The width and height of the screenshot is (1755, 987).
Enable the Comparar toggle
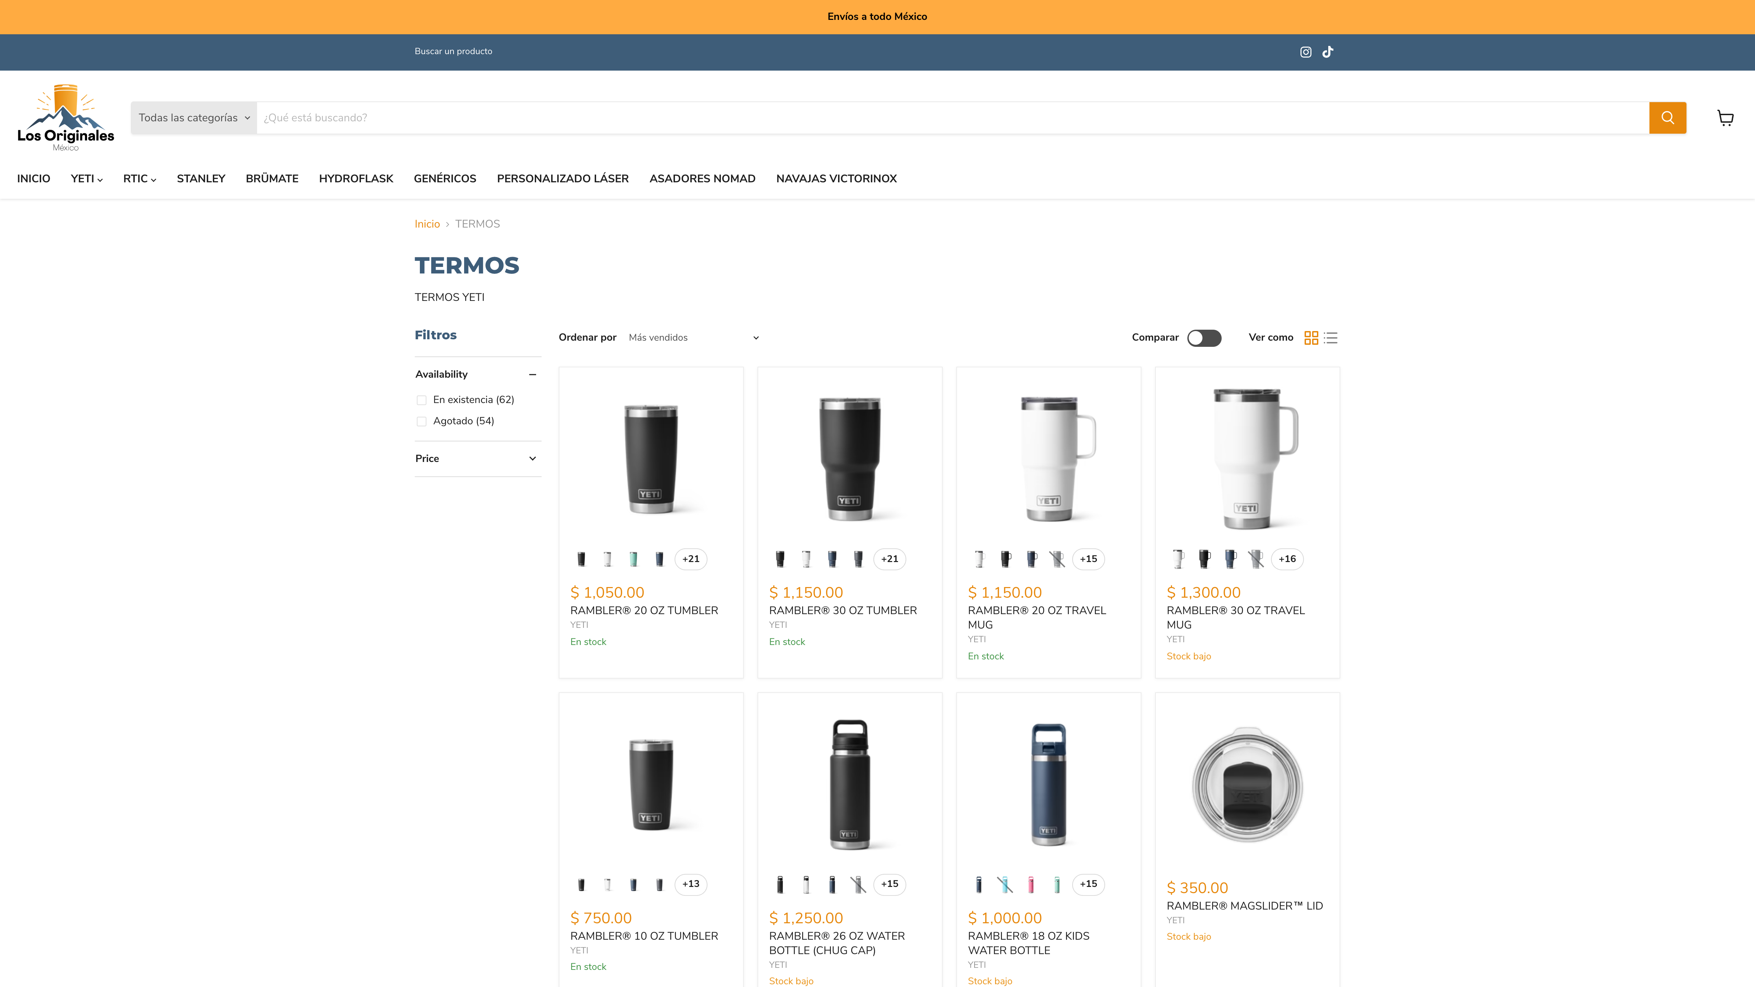(x=1204, y=338)
